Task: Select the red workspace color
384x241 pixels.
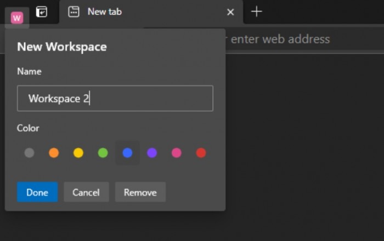Action: 201,153
